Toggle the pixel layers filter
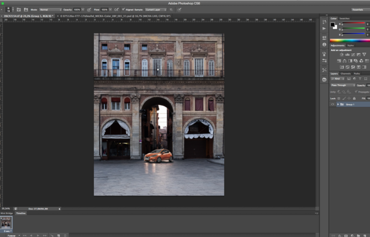This screenshot has height=237, width=370. click(x=349, y=79)
